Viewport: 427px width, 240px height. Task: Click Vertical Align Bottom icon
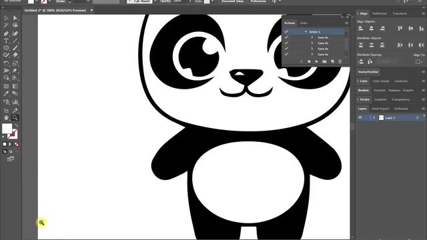click(421, 28)
